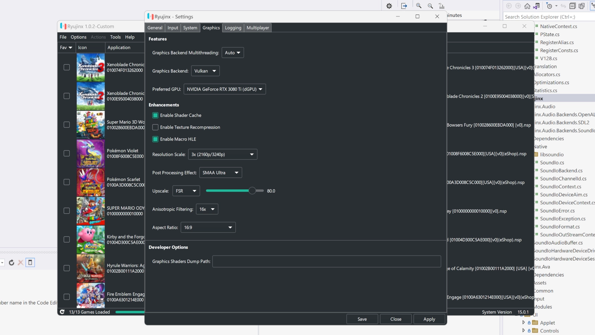This screenshot has width=595, height=335.
Task: Open File menu in Ryujinx main window
Action: coord(63,37)
